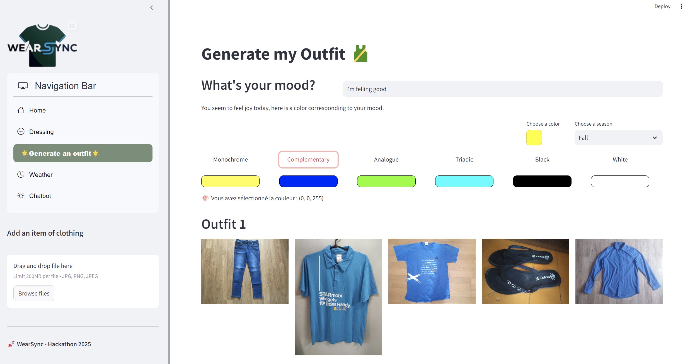The image size is (690, 364).
Task: Click the mood text input field
Action: pos(502,89)
